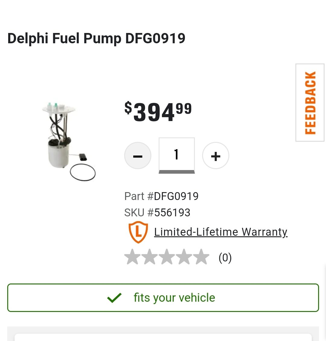This screenshot has width=326, height=341.
Task: Click the fuel pump product thumbnail
Action: pyautogui.click(x=68, y=141)
